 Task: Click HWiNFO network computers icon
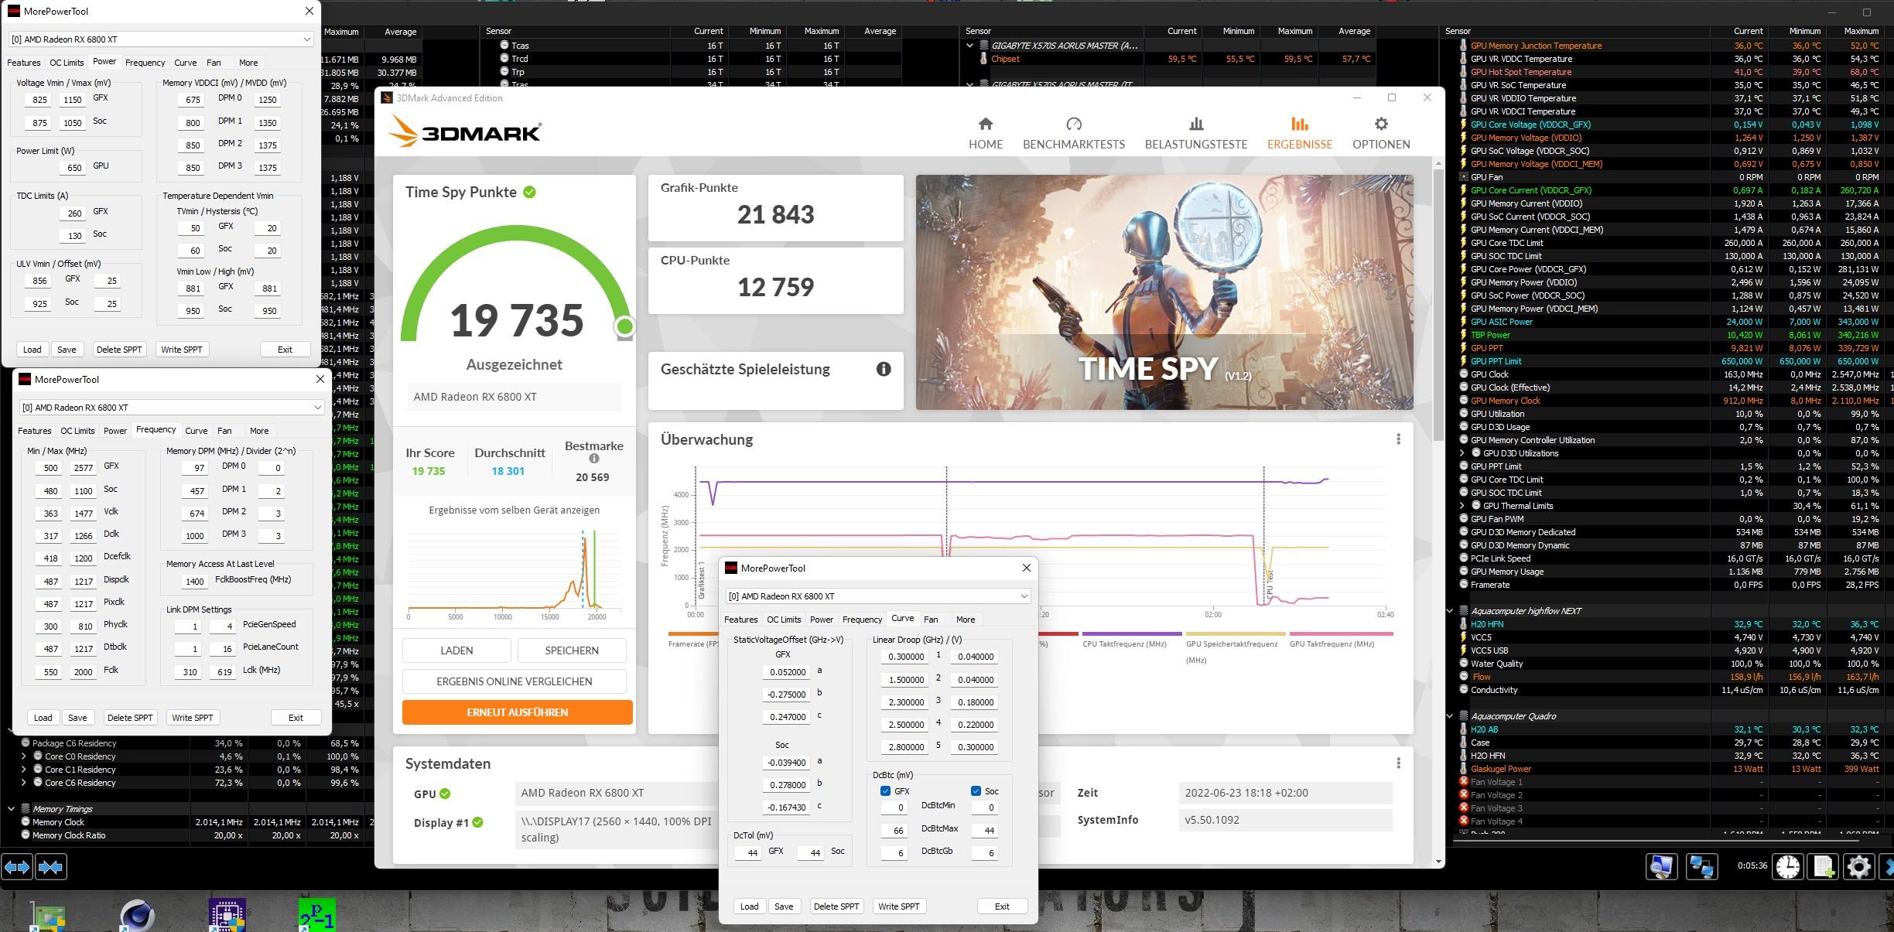(1701, 867)
